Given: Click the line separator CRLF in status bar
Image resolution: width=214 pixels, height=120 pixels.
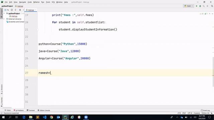Looking at the screenshot, I should point(184,113).
